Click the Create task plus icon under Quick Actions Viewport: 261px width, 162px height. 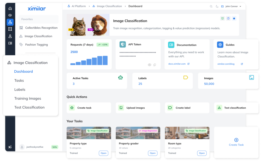click(x=72, y=108)
